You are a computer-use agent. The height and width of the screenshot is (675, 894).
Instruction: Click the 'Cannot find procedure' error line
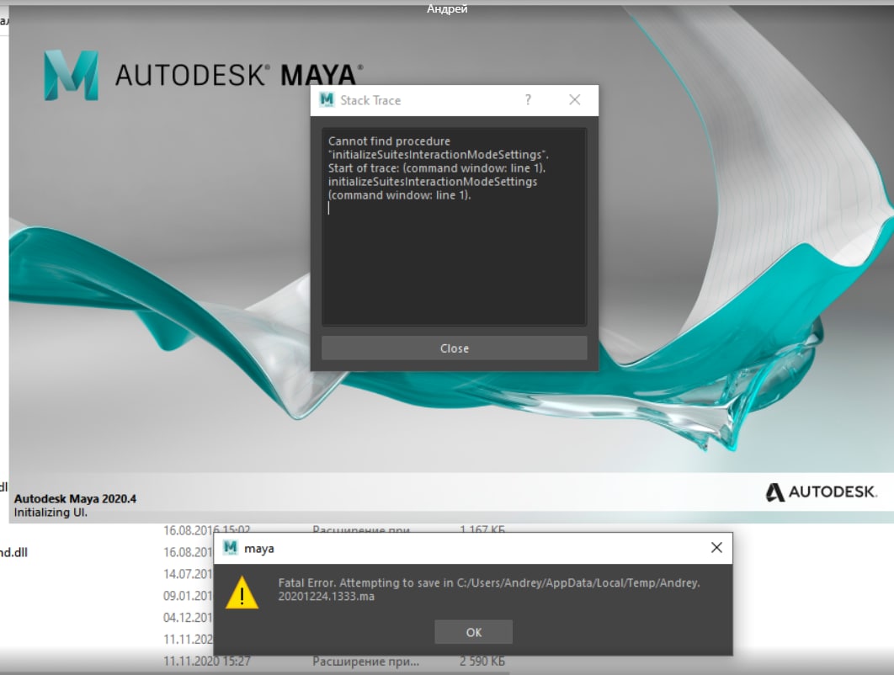pyautogui.click(x=389, y=141)
